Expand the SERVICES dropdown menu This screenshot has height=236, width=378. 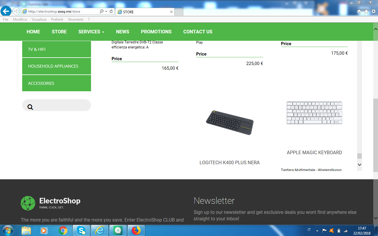click(91, 32)
